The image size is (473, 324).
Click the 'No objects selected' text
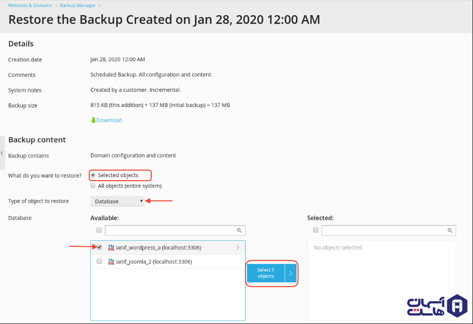pos(337,248)
